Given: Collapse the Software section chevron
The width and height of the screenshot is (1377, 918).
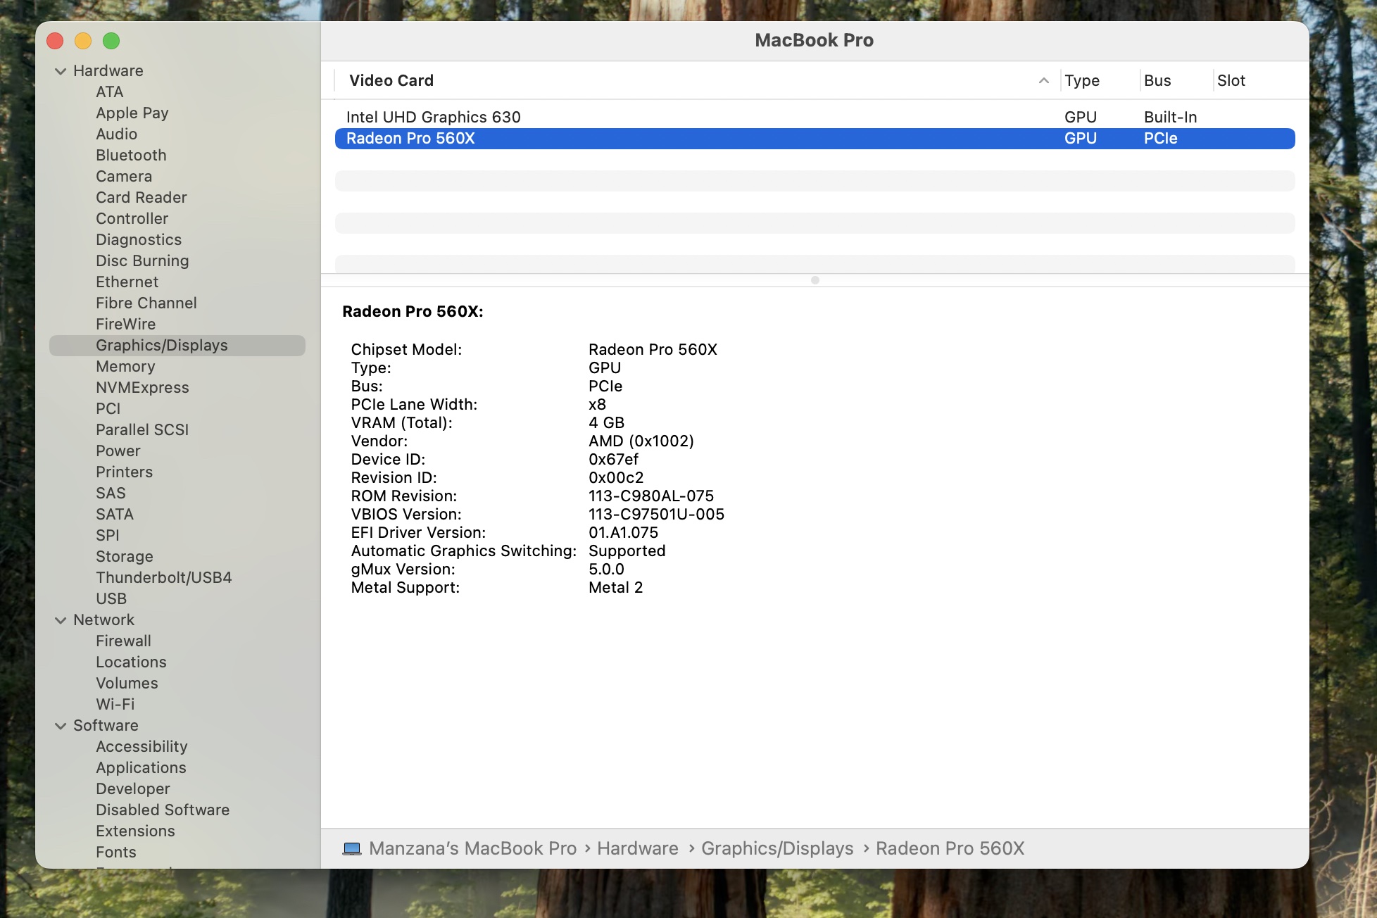Looking at the screenshot, I should 61,726.
